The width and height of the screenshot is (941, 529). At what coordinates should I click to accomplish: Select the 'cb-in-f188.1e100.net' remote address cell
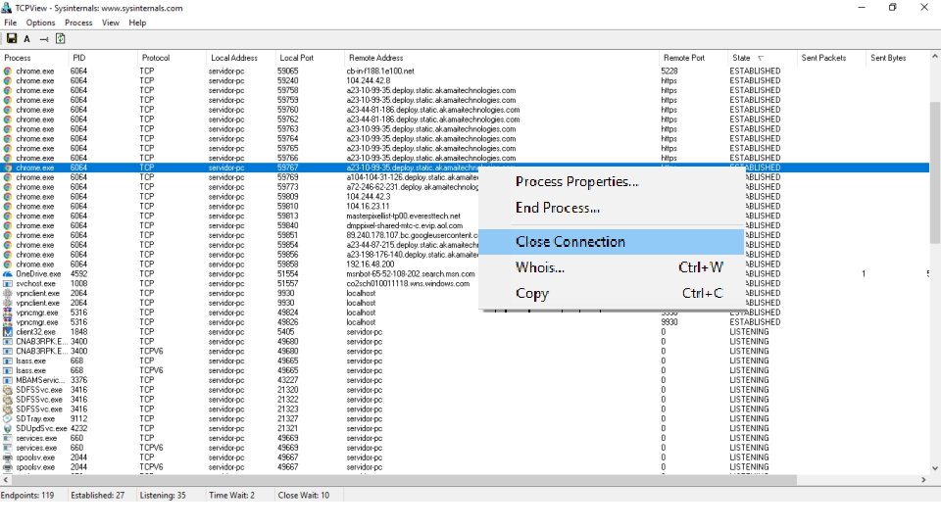click(380, 71)
